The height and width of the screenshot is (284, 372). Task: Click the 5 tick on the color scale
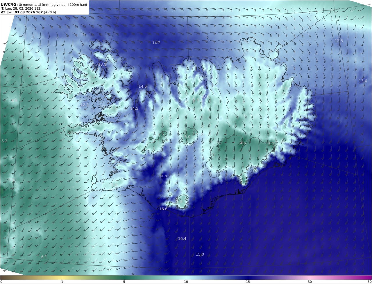124,282
